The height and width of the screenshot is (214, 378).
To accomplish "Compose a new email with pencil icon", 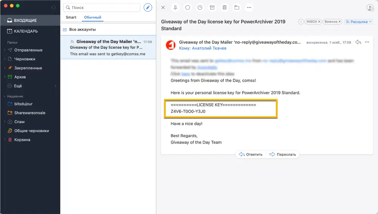I will [x=148, y=8].
